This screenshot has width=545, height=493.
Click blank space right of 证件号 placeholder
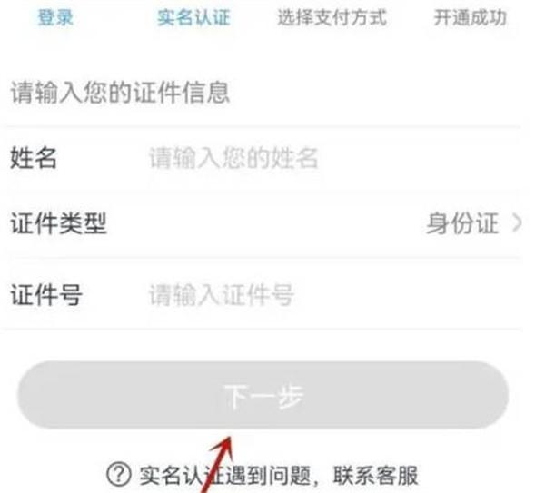tap(407, 295)
